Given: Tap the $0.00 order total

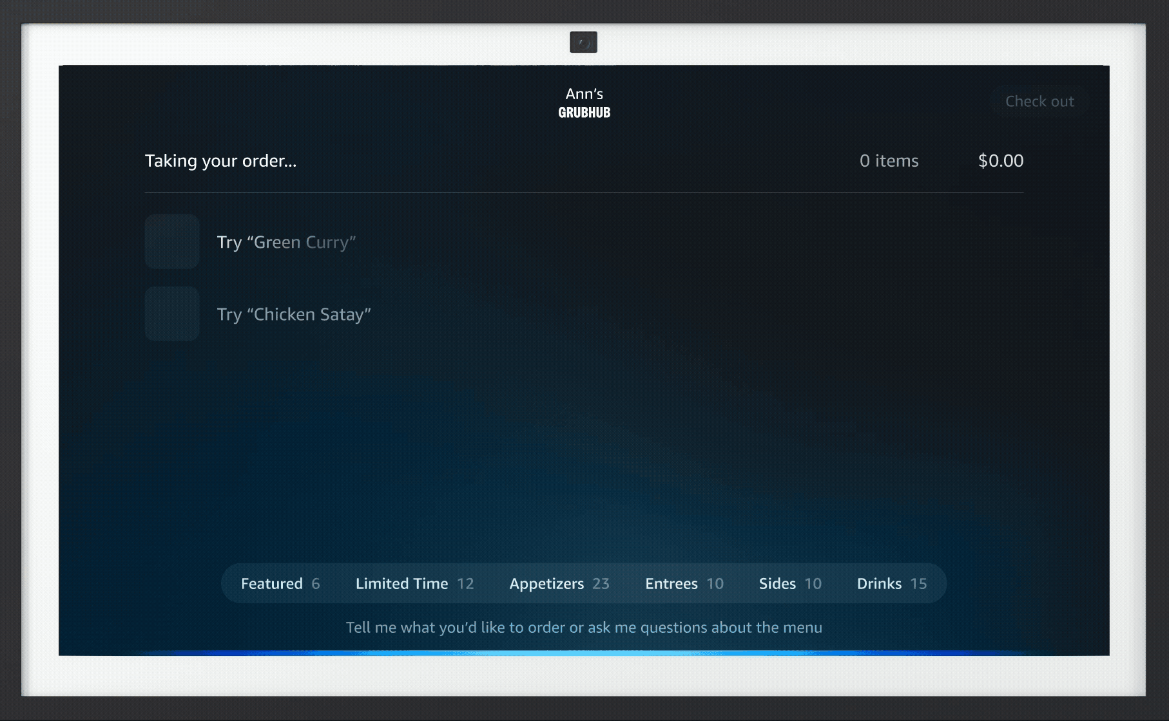Looking at the screenshot, I should click(x=1001, y=161).
